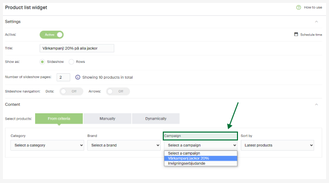
Task: Choose Invigningserbjudande campaign option
Action: (201, 163)
